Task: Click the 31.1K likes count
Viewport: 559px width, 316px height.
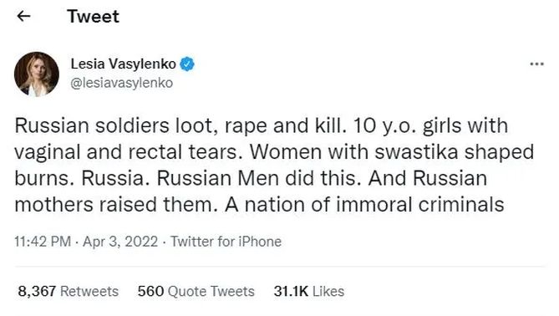Action: click(291, 292)
